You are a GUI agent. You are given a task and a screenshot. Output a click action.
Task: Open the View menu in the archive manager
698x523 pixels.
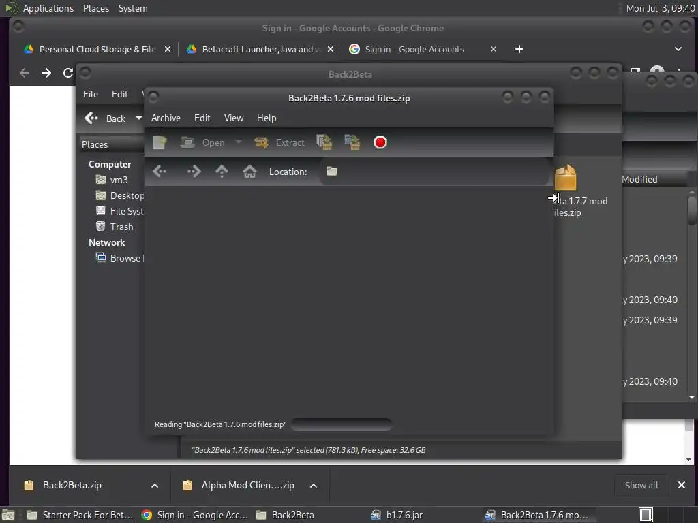(234, 118)
